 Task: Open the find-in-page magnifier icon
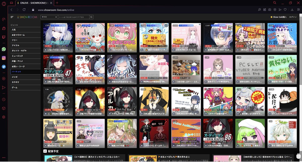pyautogui.click(x=259, y=10)
